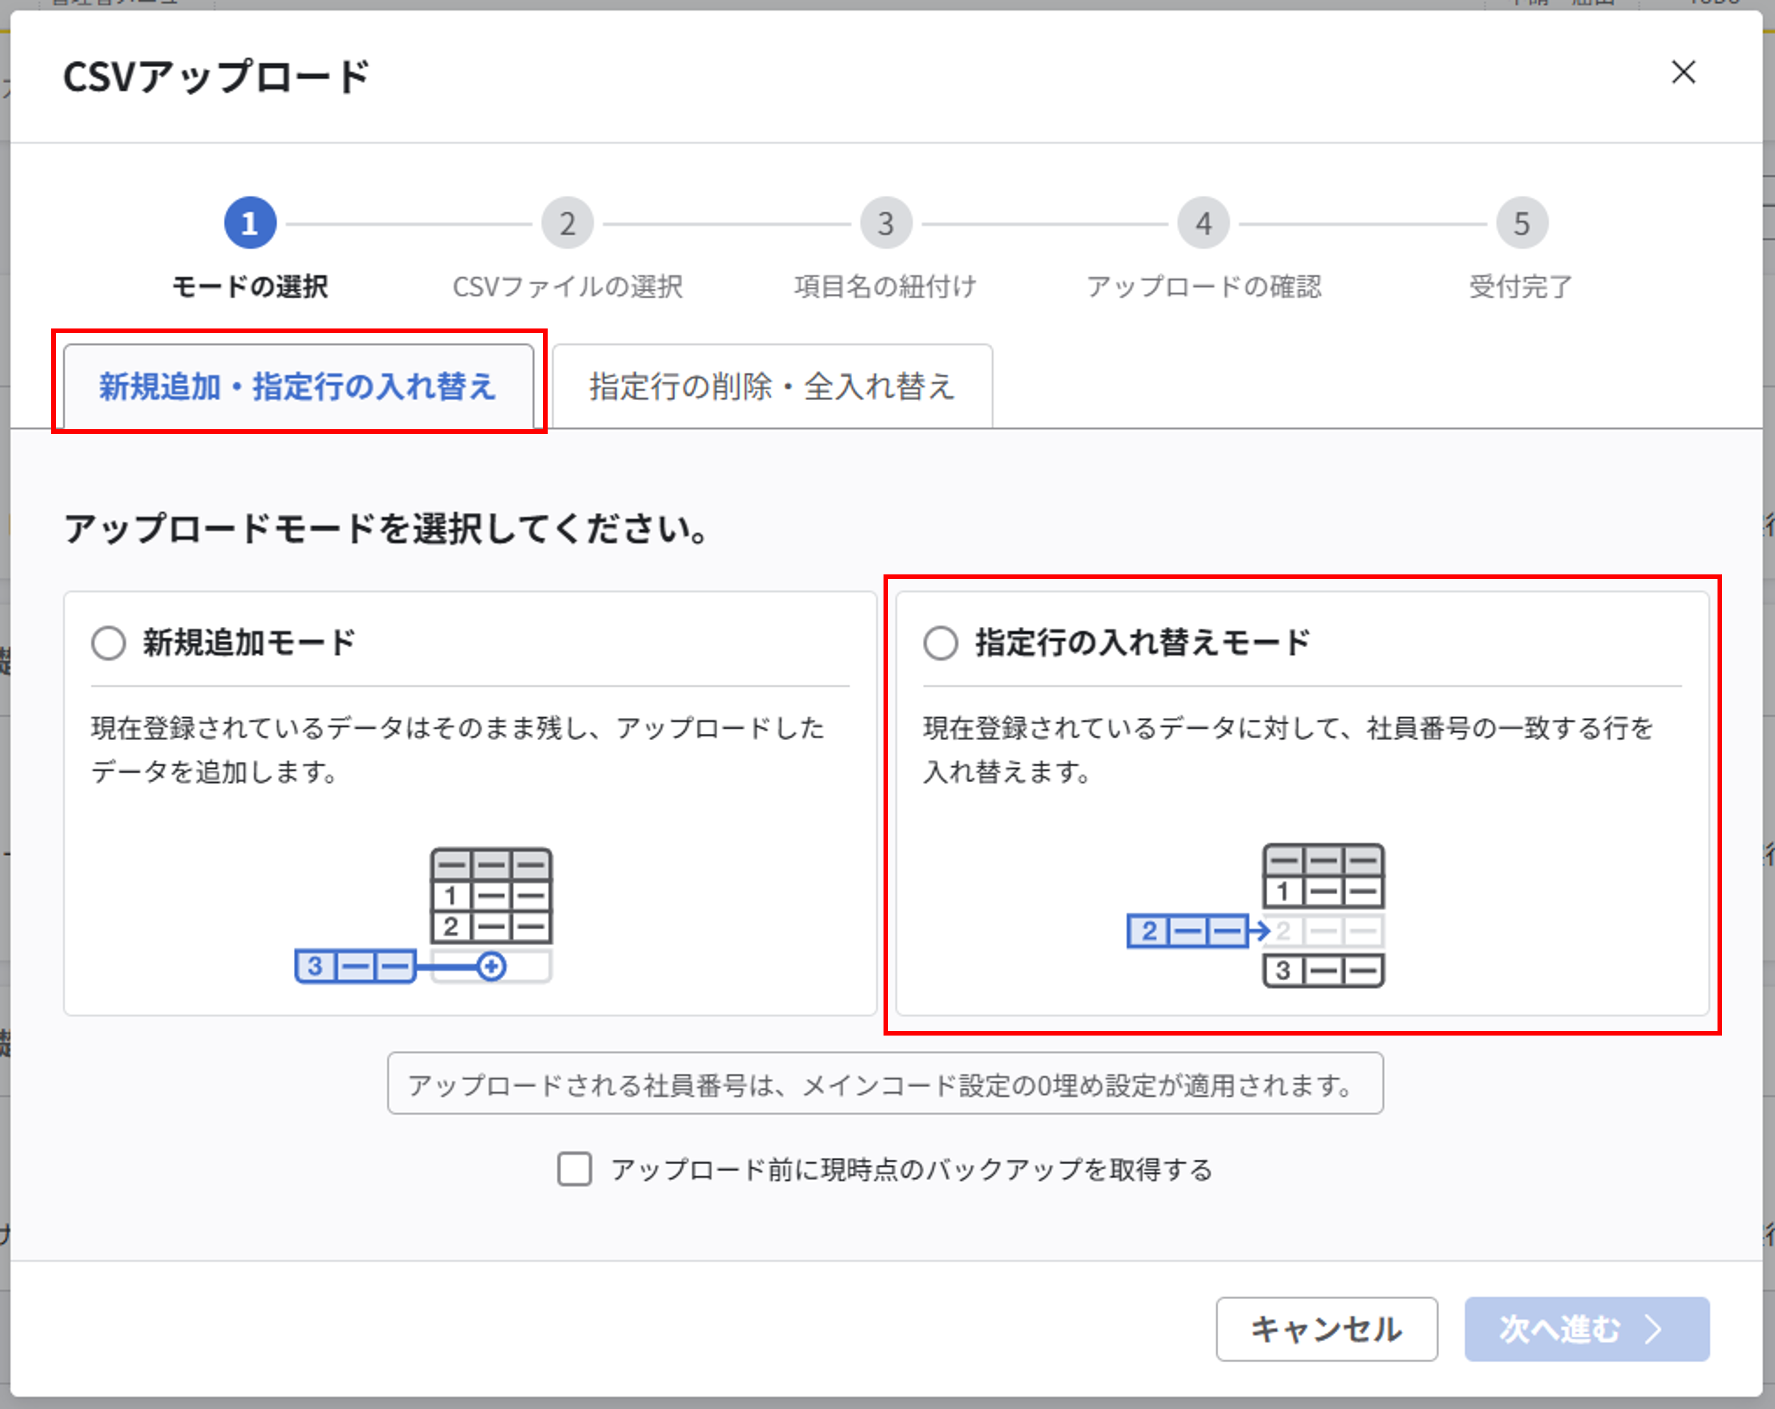Viewport: 1775px width, 1409px height.
Task: Select step 2 circle in stepper
Action: pyautogui.click(x=567, y=223)
